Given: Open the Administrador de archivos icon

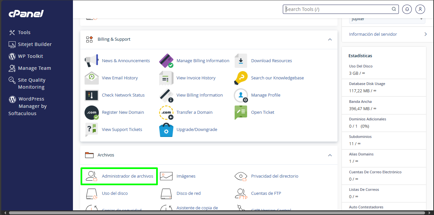Looking at the screenshot, I should tap(92, 176).
